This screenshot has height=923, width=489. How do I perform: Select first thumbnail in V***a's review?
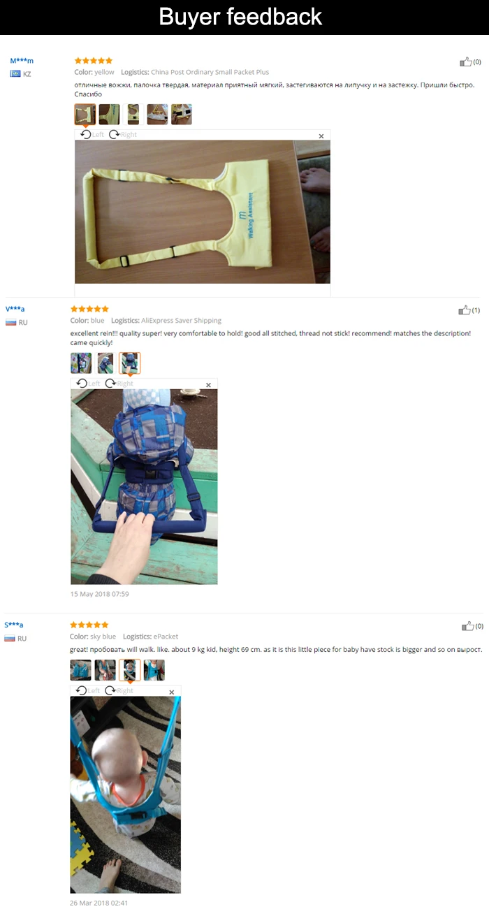[81, 363]
